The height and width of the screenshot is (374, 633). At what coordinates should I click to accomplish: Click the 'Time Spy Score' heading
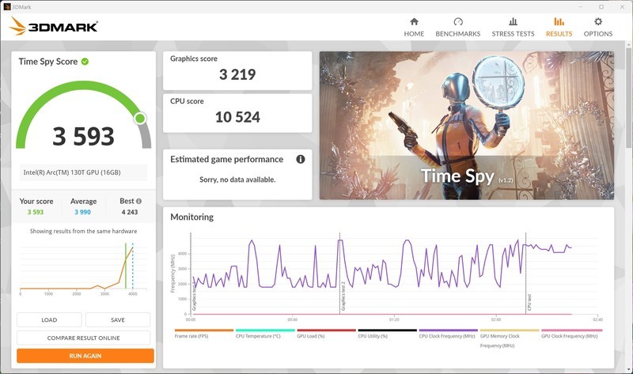[x=48, y=62]
